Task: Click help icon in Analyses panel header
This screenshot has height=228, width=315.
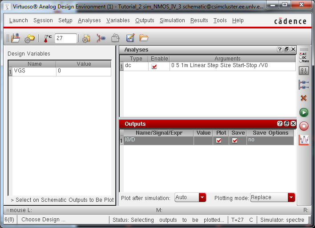Action: 280,49
